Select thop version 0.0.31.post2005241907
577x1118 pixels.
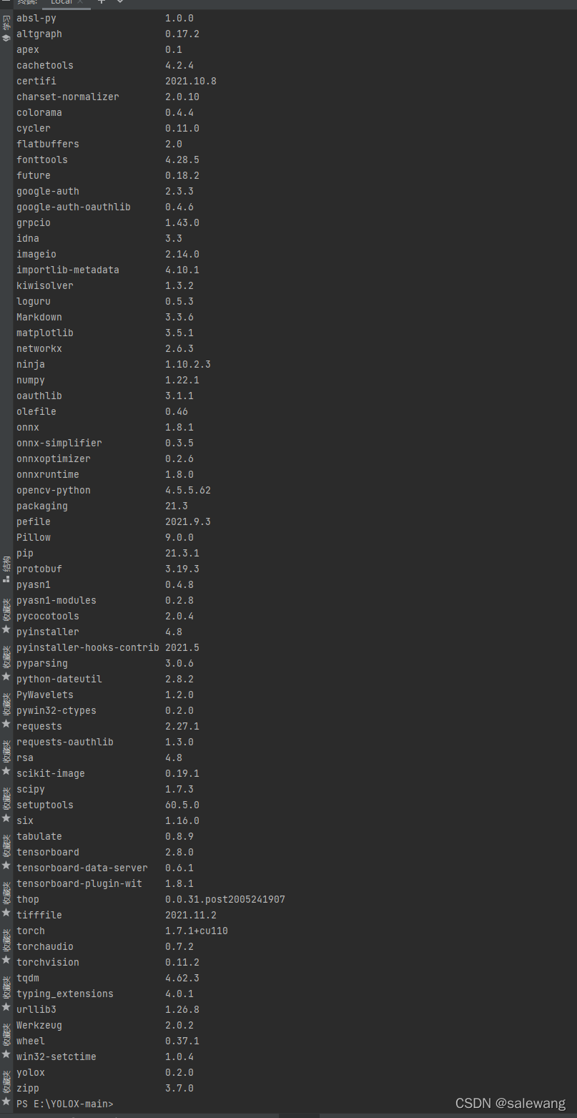[225, 899]
